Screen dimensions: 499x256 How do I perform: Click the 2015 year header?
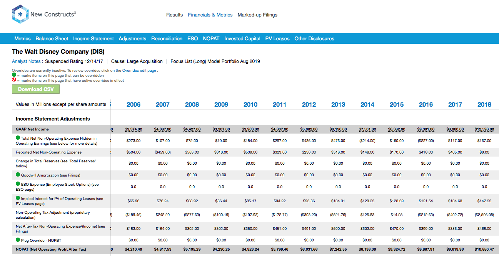tap(397, 104)
